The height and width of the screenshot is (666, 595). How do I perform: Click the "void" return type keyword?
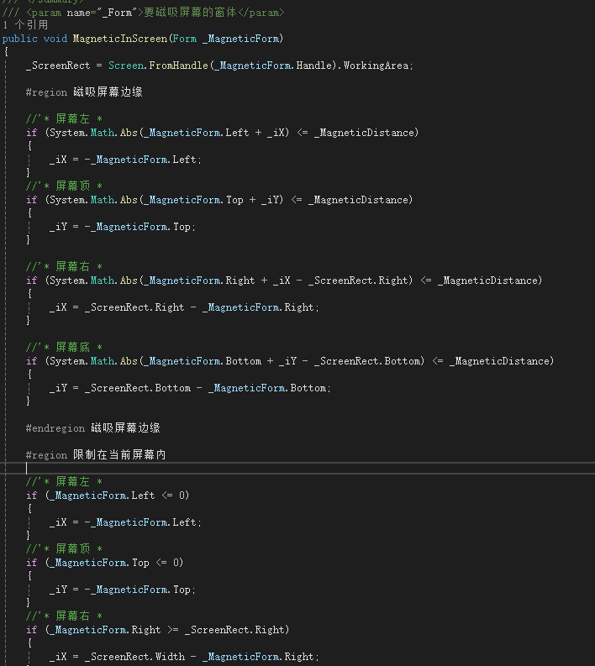(x=57, y=39)
